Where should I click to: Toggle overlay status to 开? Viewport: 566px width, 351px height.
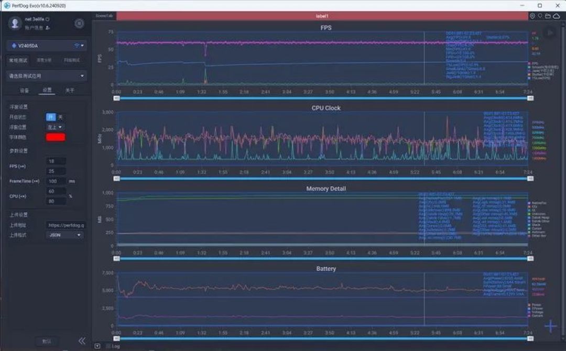tap(50, 117)
